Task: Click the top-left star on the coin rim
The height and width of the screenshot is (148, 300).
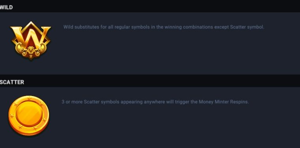Action: pos(16,105)
